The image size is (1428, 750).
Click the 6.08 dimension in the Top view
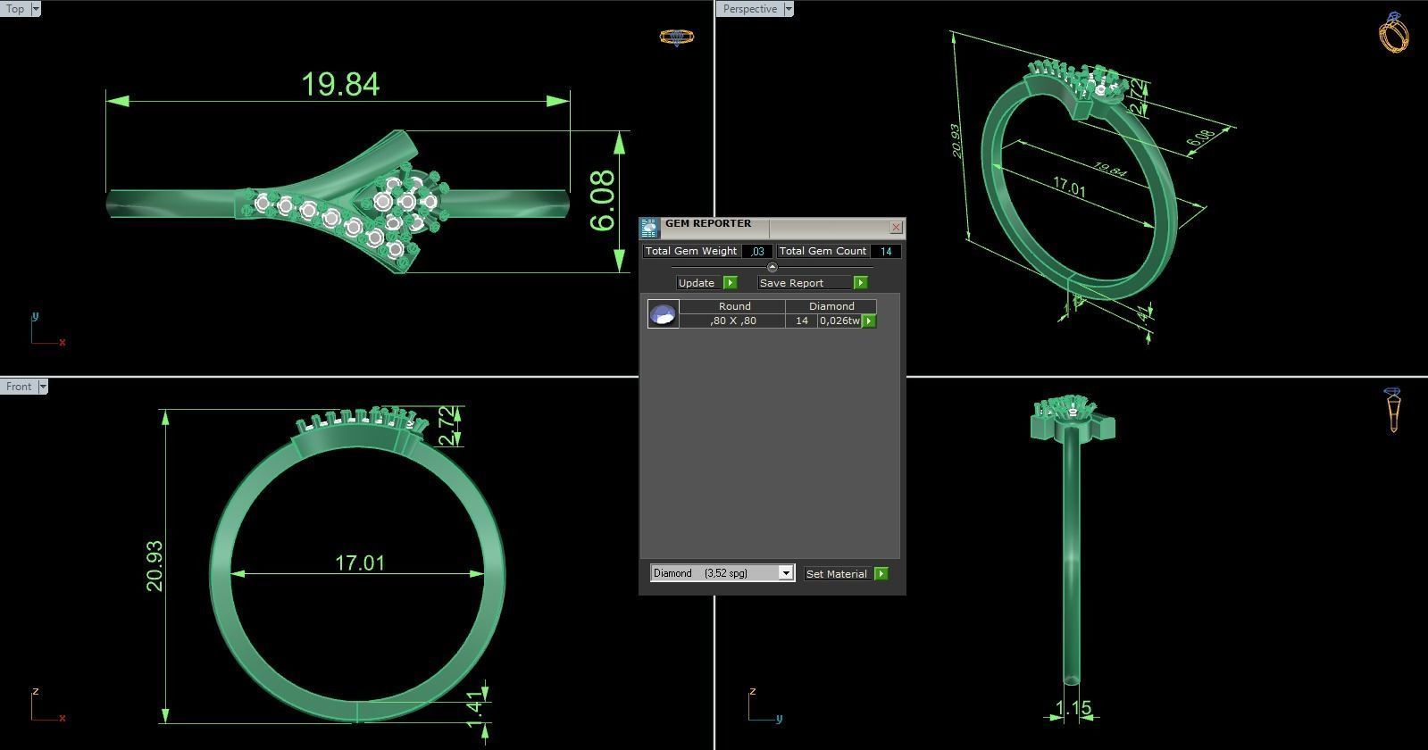(604, 201)
